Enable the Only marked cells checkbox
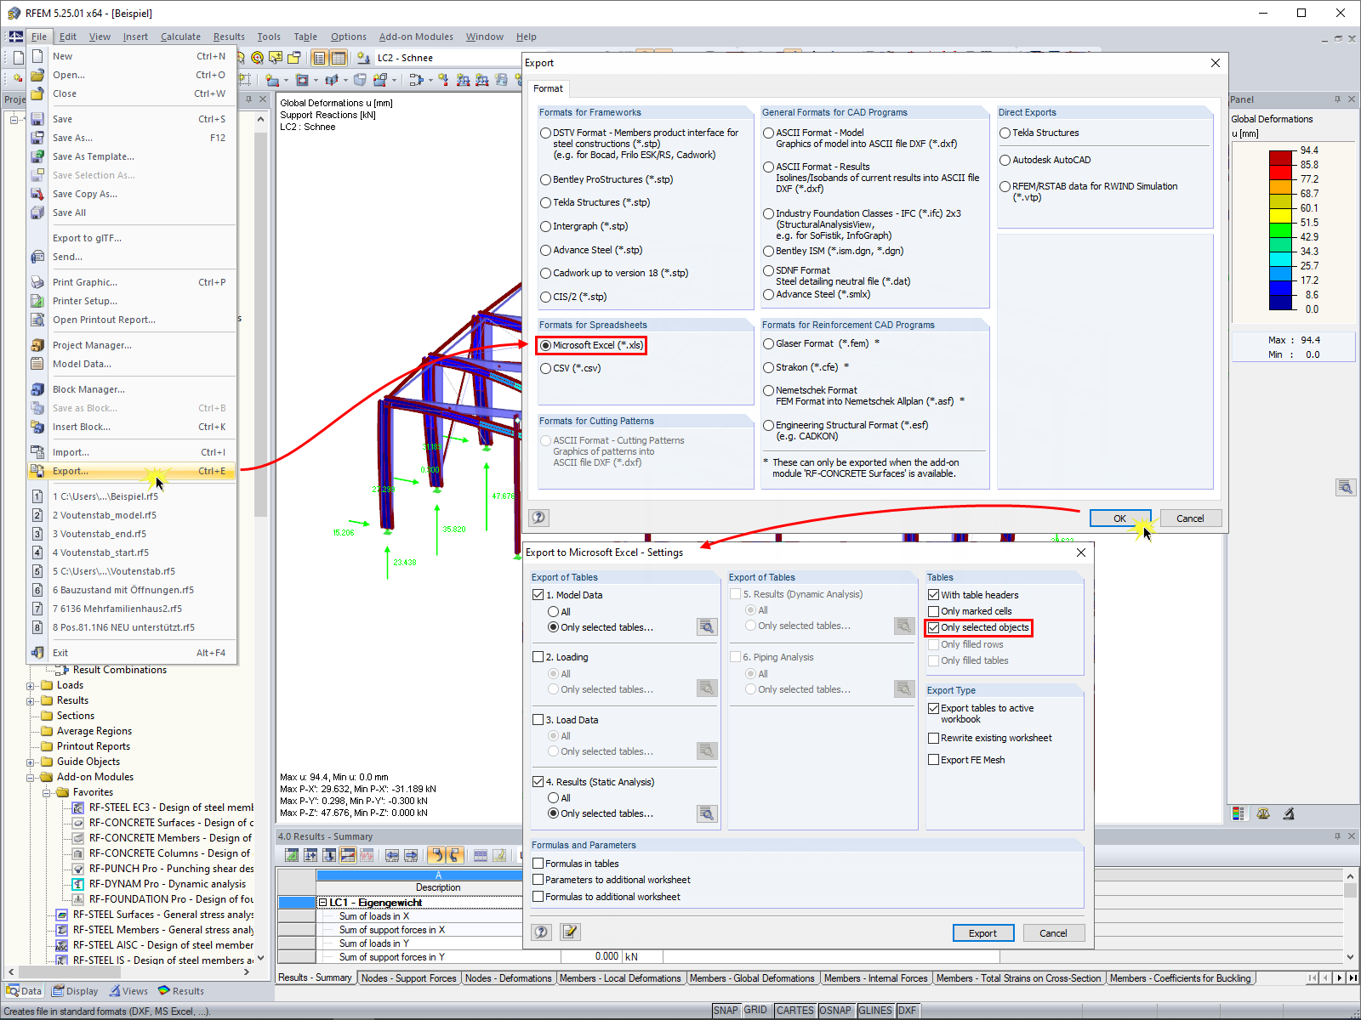 point(933,610)
